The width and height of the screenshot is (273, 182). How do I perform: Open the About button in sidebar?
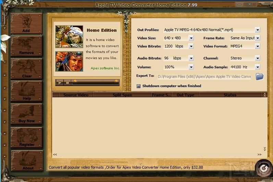[x=27, y=160]
